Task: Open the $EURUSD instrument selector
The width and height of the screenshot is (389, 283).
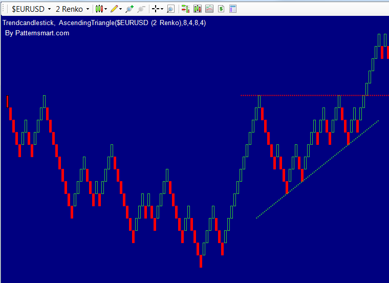Action: click(x=31, y=9)
